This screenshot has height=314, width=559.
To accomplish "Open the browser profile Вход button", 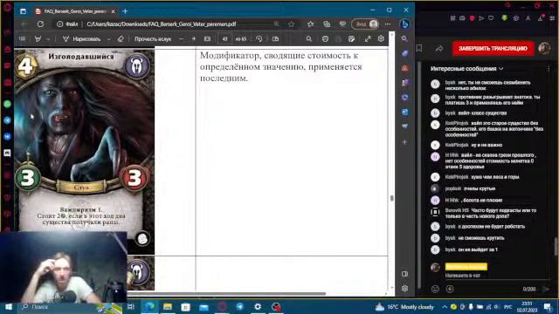I will (365, 24).
